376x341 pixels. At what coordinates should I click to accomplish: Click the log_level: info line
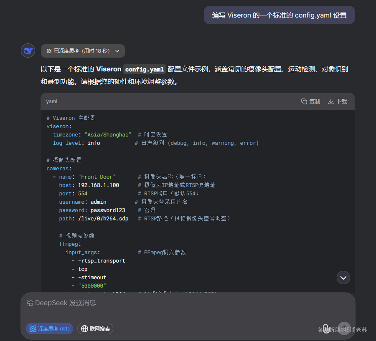76,143
